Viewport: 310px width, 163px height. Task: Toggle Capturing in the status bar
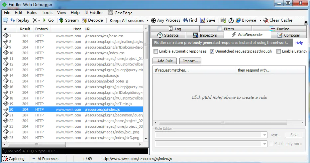point(13,159)
